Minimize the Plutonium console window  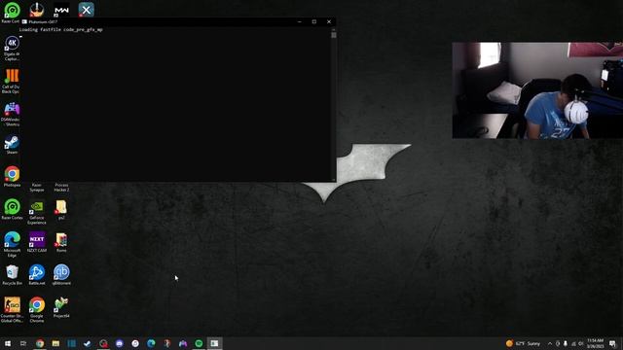(300, 21)
